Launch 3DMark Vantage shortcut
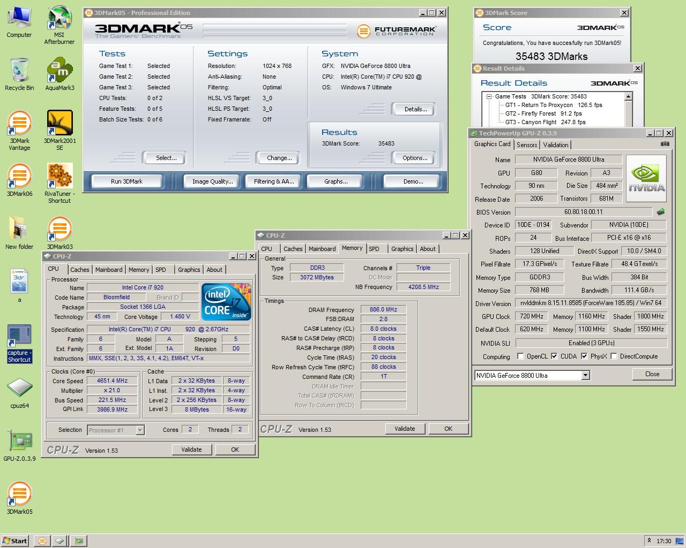Viewport: 686px width, 548px height. (x=19, y=131)
